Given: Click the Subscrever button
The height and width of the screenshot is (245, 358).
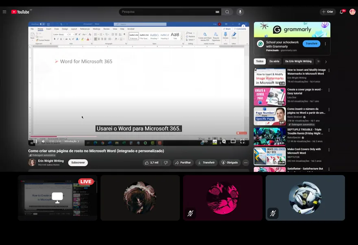Looking at the screenshot, I should (x=78, y=163).
